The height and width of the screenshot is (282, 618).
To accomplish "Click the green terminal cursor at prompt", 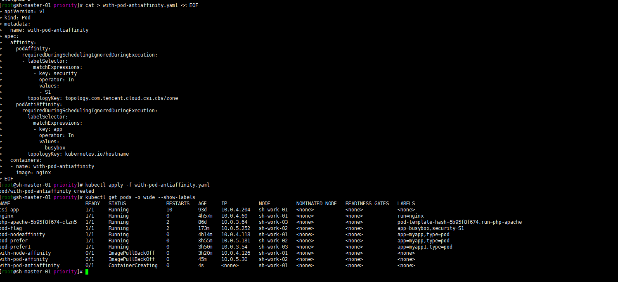I will point(87,272).
